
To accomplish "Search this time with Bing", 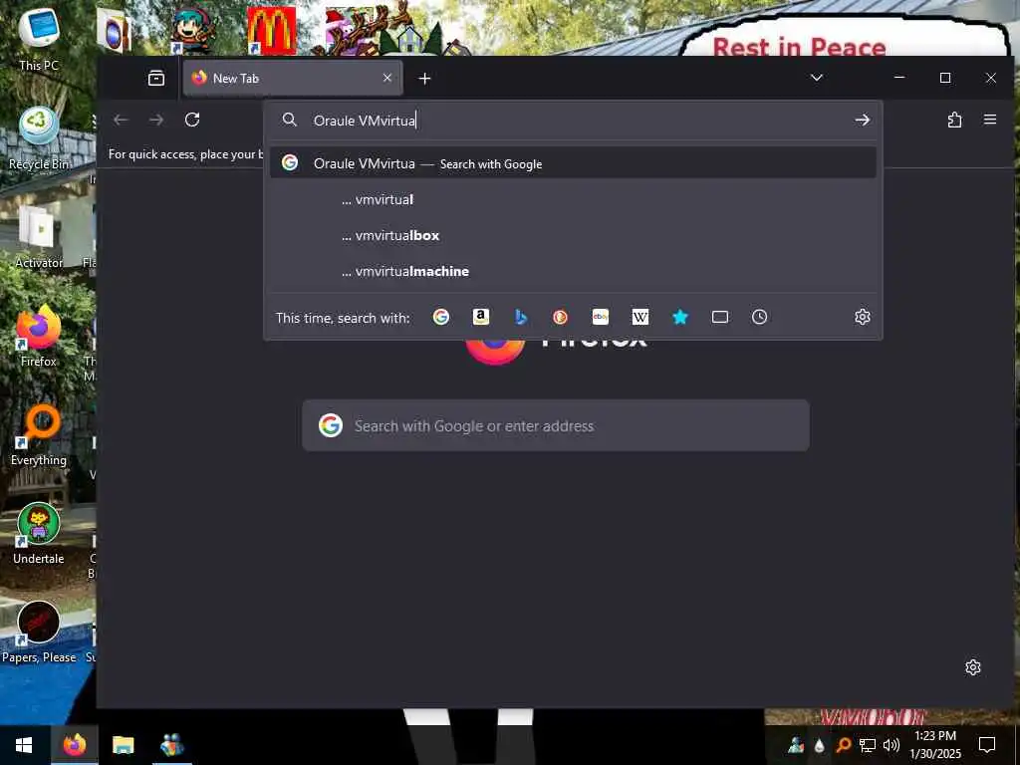I will point(520,317).
